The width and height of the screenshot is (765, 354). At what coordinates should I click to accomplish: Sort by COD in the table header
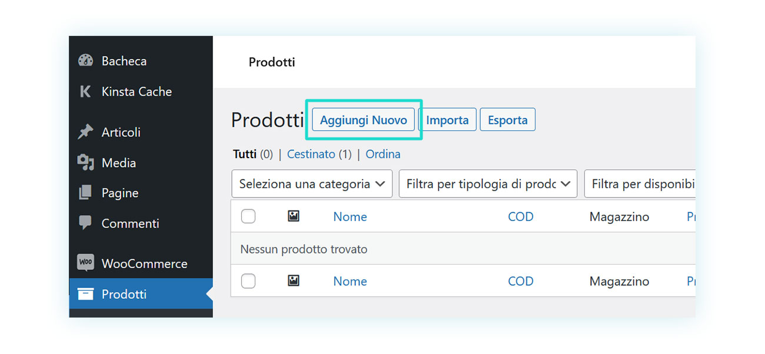[521, 216]
